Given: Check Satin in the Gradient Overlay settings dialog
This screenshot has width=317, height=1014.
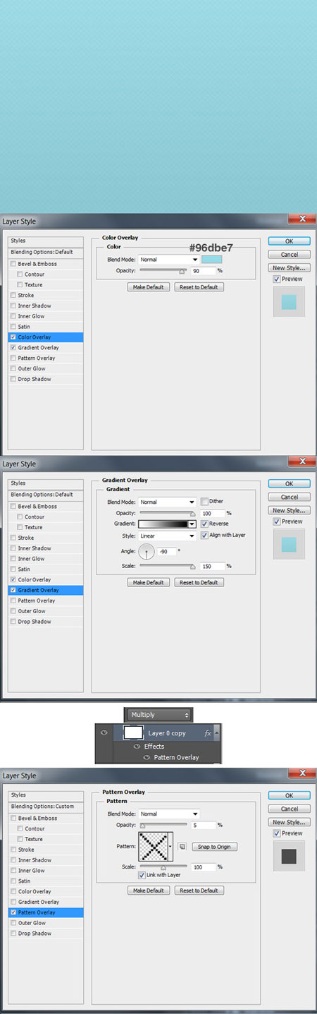Looking at the screenshot, I should click(13, 569).
